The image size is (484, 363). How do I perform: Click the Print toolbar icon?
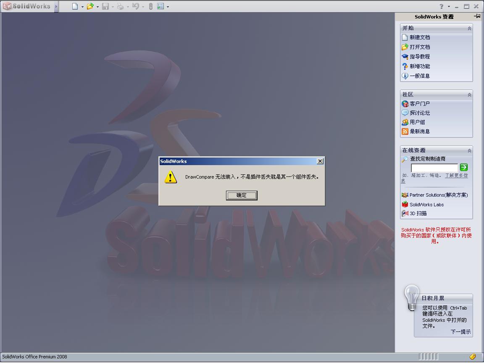coord(121,6)
